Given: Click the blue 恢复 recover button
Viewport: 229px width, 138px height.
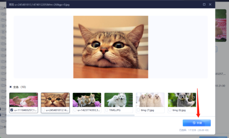Looking at the screenshot, I should (x=196, y=123).
